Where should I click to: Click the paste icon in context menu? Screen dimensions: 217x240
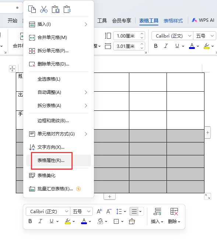pyautogui.click(x=56, y=9)
